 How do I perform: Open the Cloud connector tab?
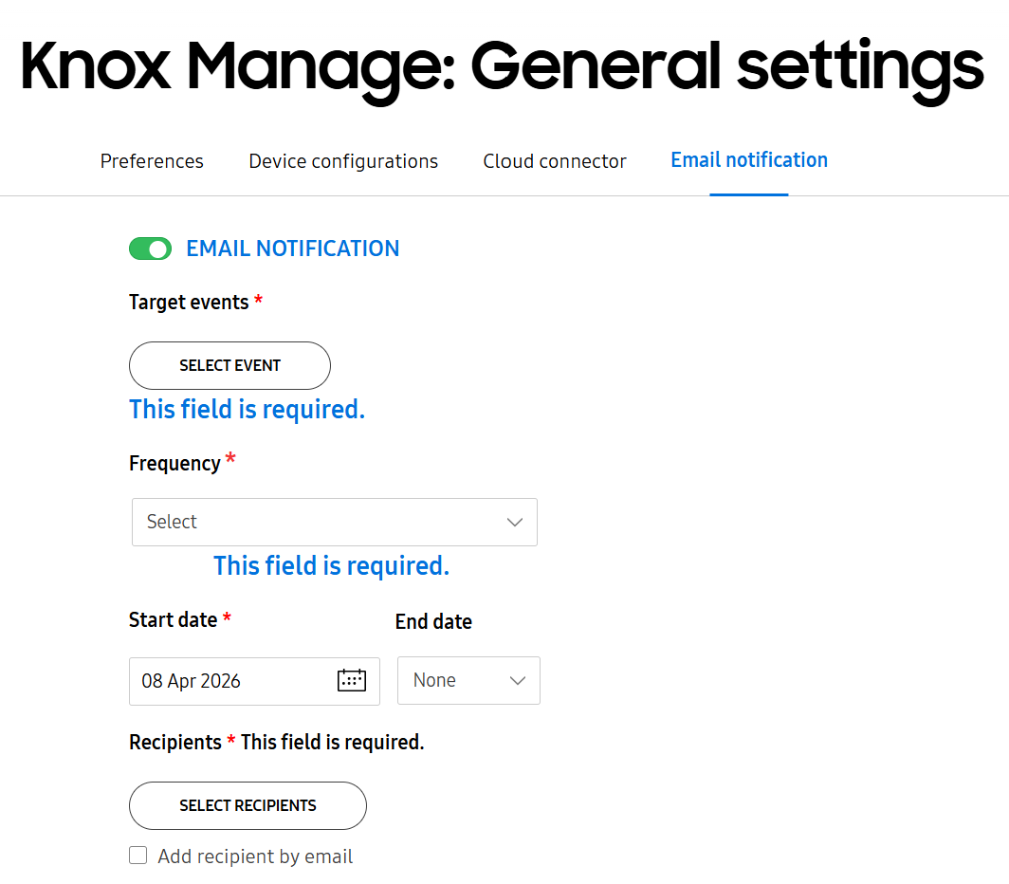tap(554, 161)
